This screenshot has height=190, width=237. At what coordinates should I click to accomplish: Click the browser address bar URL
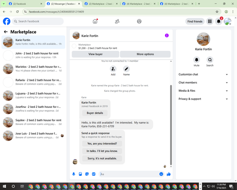[x=56, y=12]
